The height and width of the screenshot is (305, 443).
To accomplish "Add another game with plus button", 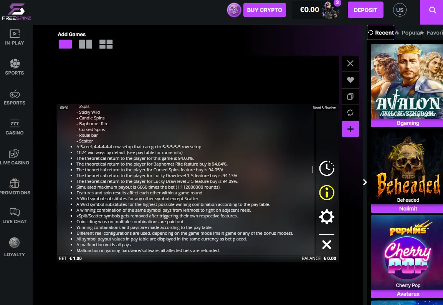I will point(350,129).
